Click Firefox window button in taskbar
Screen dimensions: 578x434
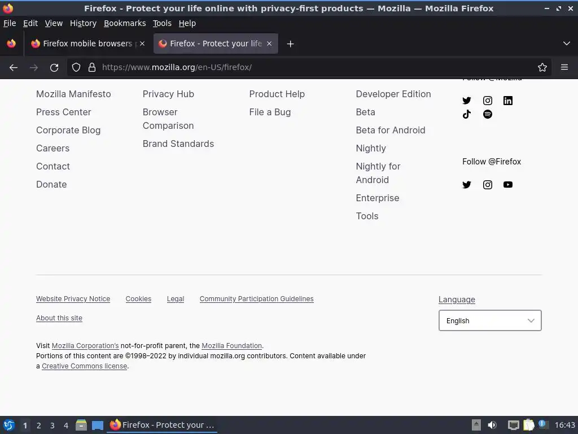tap(162, 425)
